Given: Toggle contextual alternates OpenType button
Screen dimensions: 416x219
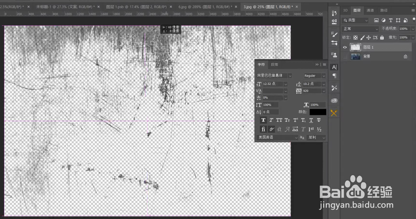Looking at the screenshot, I should coord(271,129).
